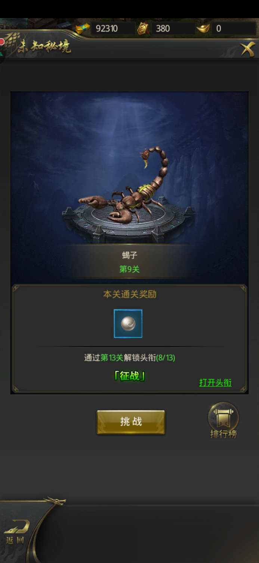Open the 打开头衔 link
Image resolution: width=259 pixels, height=563 pixels.
(x=215, y=383)
